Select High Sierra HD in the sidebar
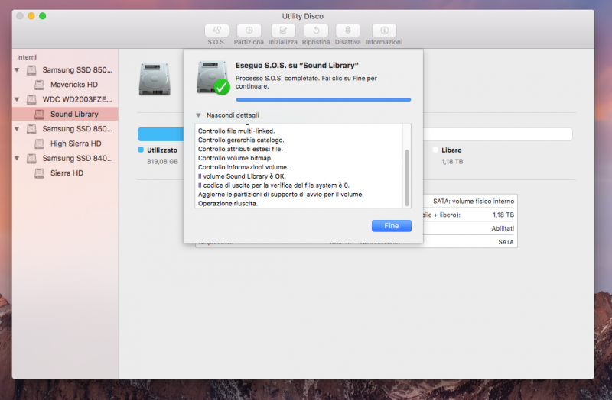The width and height of the screenshot is (612, 400). (x=76, y=144)
